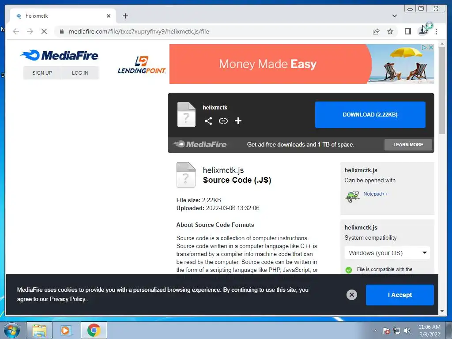
Task: Click the 'Uploaded: 2022-03-06 13:32:06' text
Action: click(x=218, y=208)
